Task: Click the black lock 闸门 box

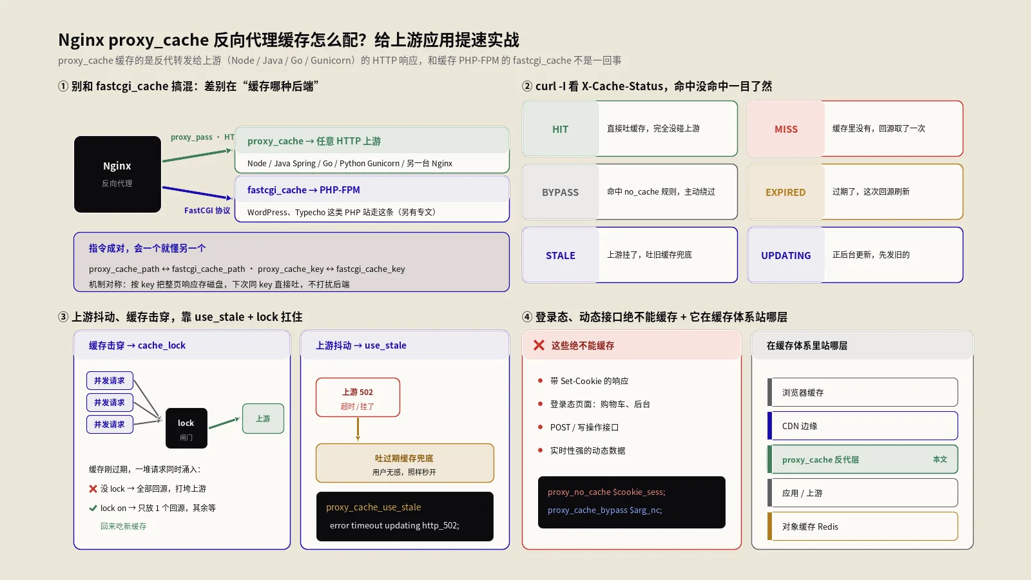Action: coord(186,428)
